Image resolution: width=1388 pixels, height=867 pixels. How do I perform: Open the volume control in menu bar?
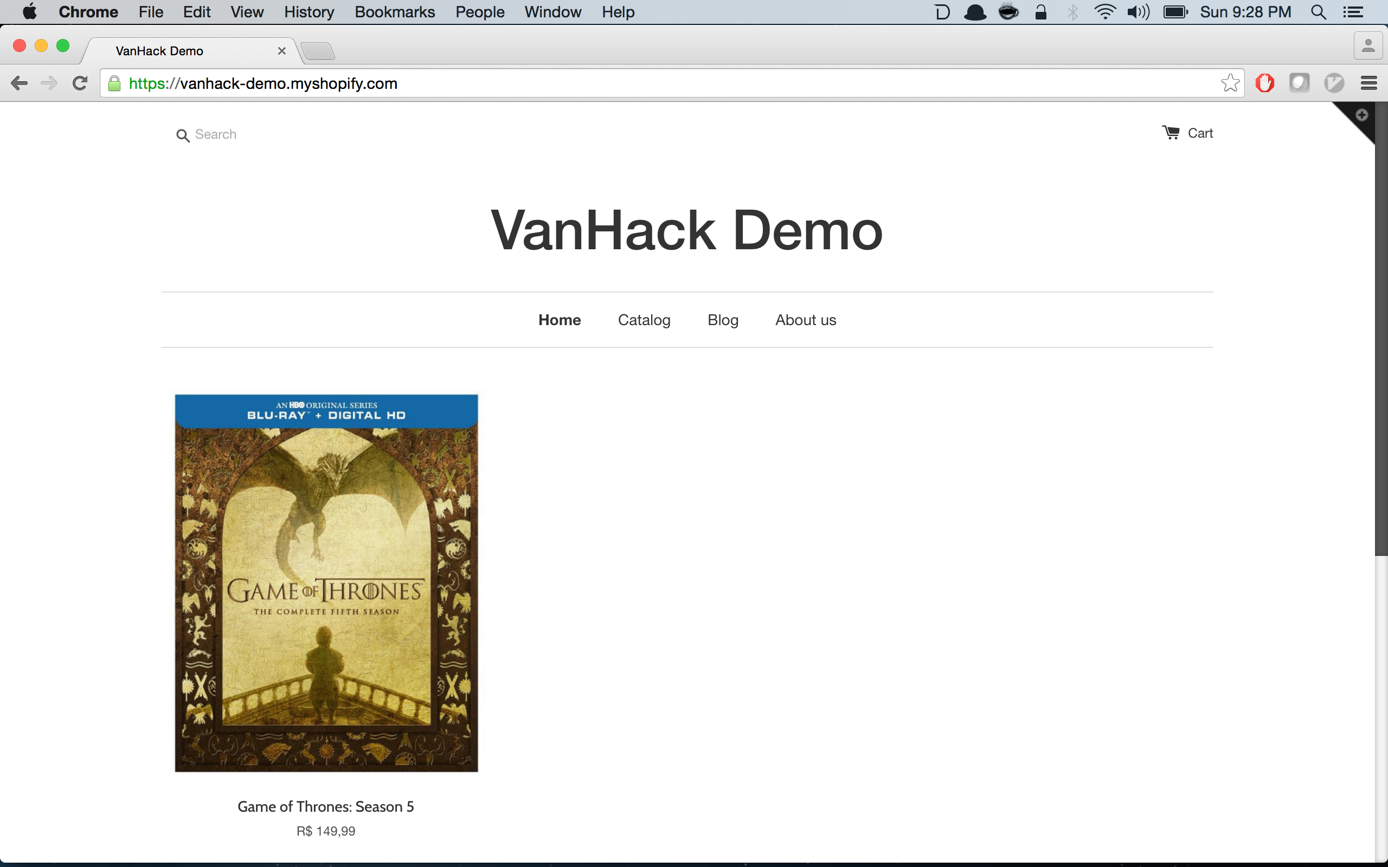1138,12
